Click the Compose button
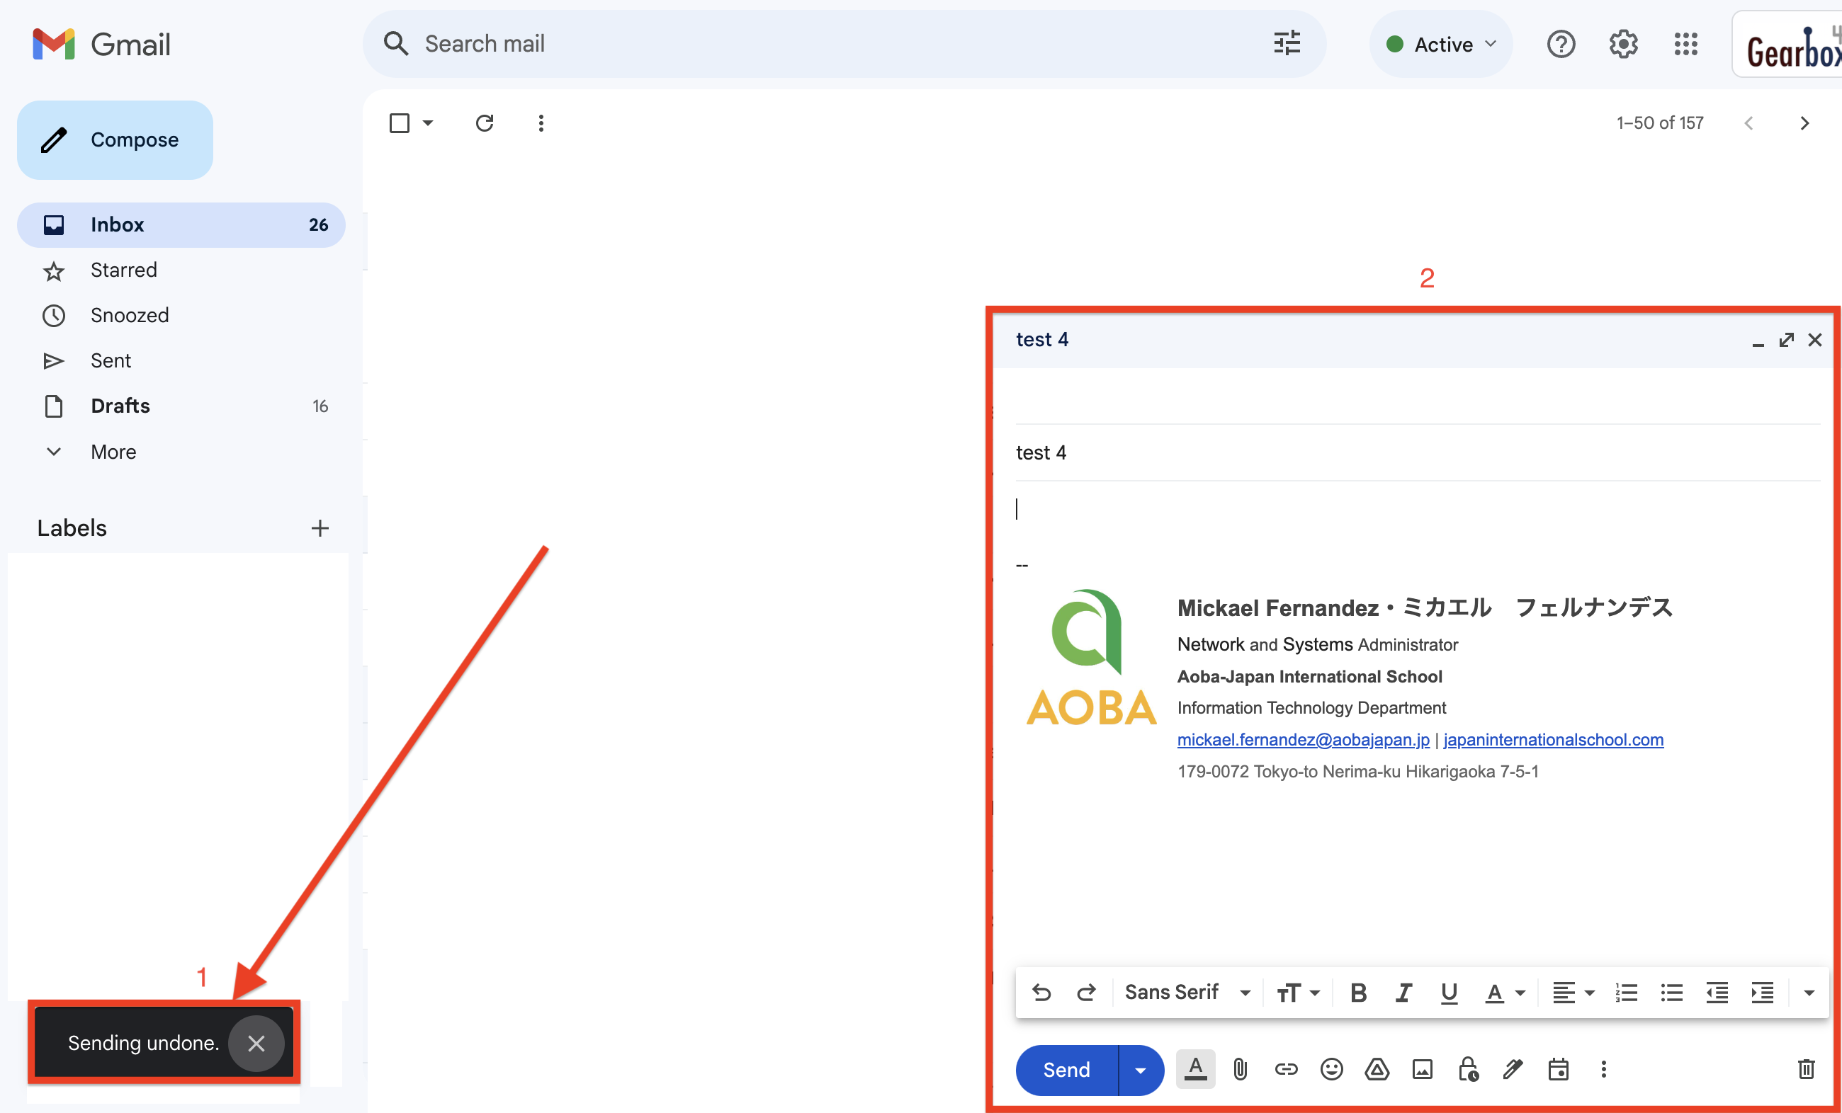Image resolution: width=1842 pixels, height=1113 pixels. [x=115, y=140]
